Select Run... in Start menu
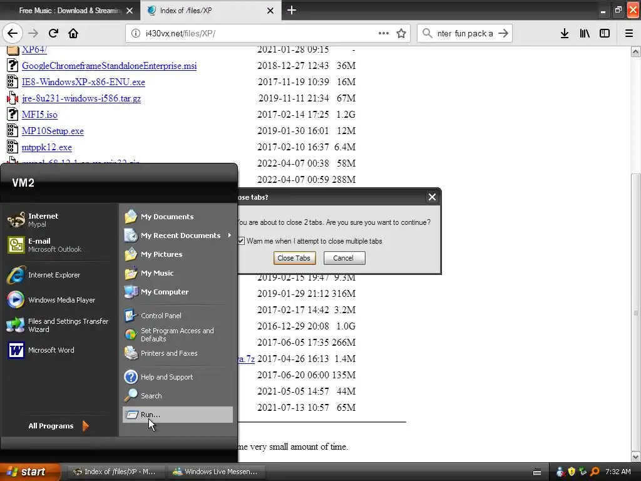Screen dimensions: 641x481 tap(178, 415)
